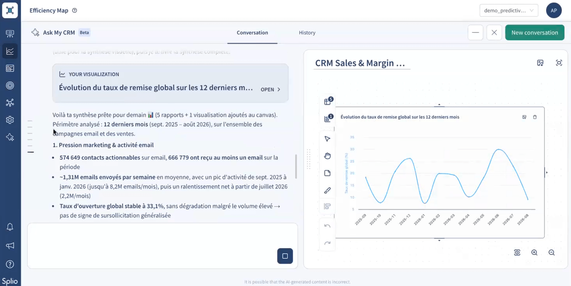
Task: Fit the canvas to view
Action: click(x=517, y=252)
